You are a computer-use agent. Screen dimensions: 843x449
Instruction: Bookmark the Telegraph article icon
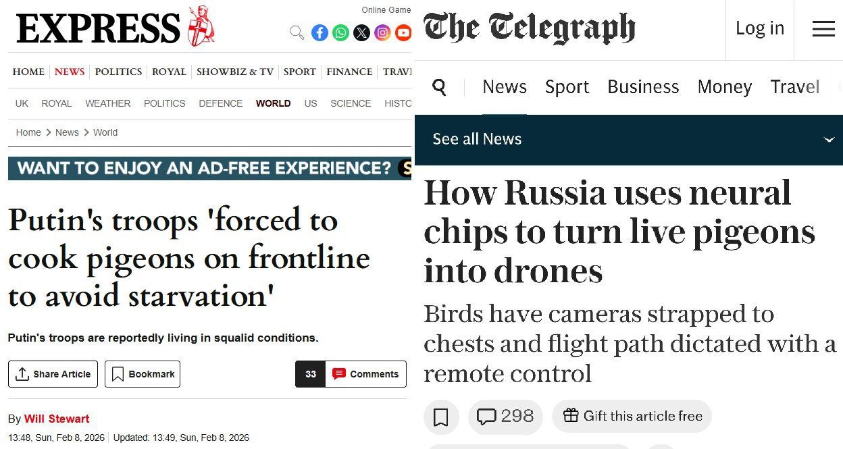pos(441,417)
